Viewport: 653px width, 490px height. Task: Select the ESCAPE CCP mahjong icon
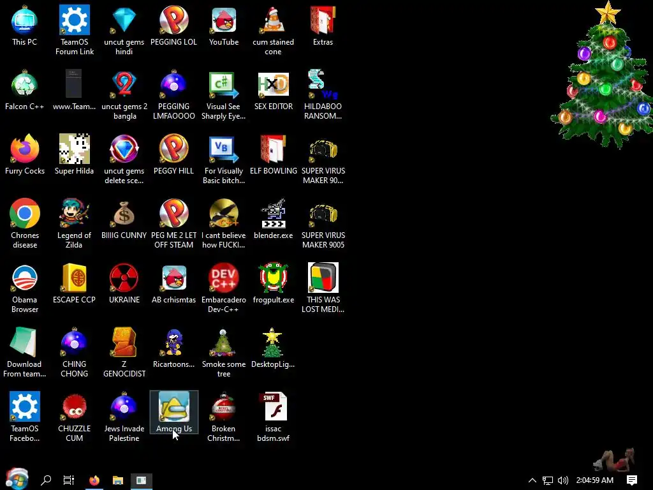click(74, 283)
